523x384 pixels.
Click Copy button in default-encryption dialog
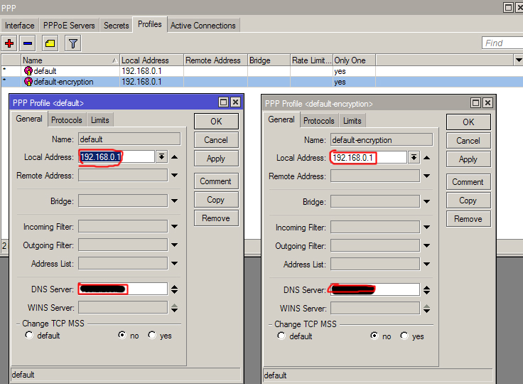pos(468,201)
